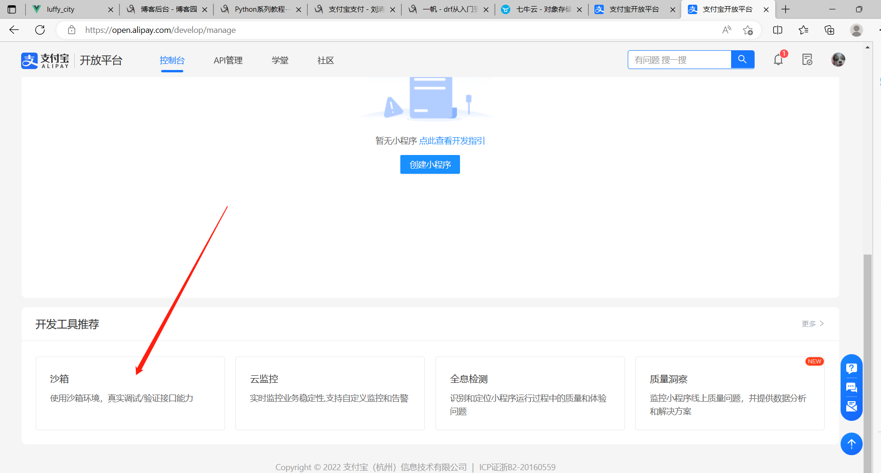
Task: Close the 博客后台 - 博客园 tab
Action: point(205,9)
